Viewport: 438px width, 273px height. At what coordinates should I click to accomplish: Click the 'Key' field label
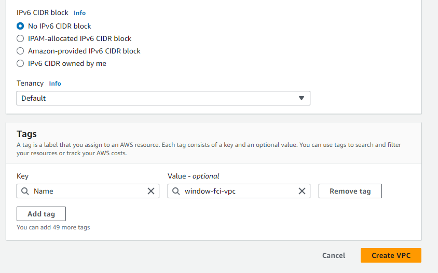click(x=22, y=176)
